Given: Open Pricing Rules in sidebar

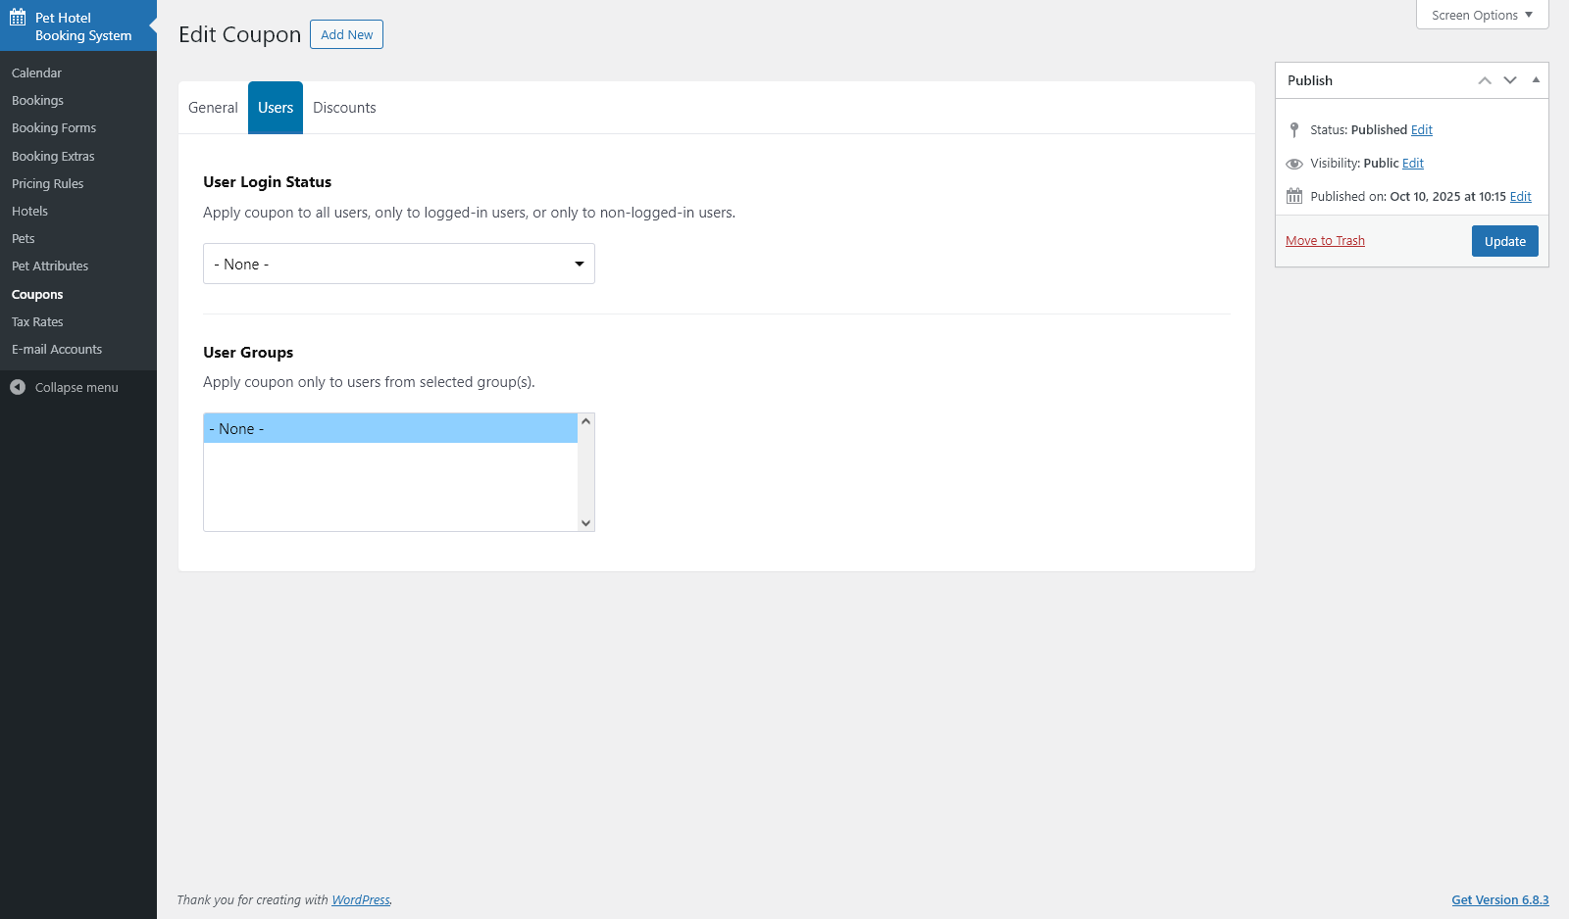Looking at the screenshot, I should click(x=47, y=183).
